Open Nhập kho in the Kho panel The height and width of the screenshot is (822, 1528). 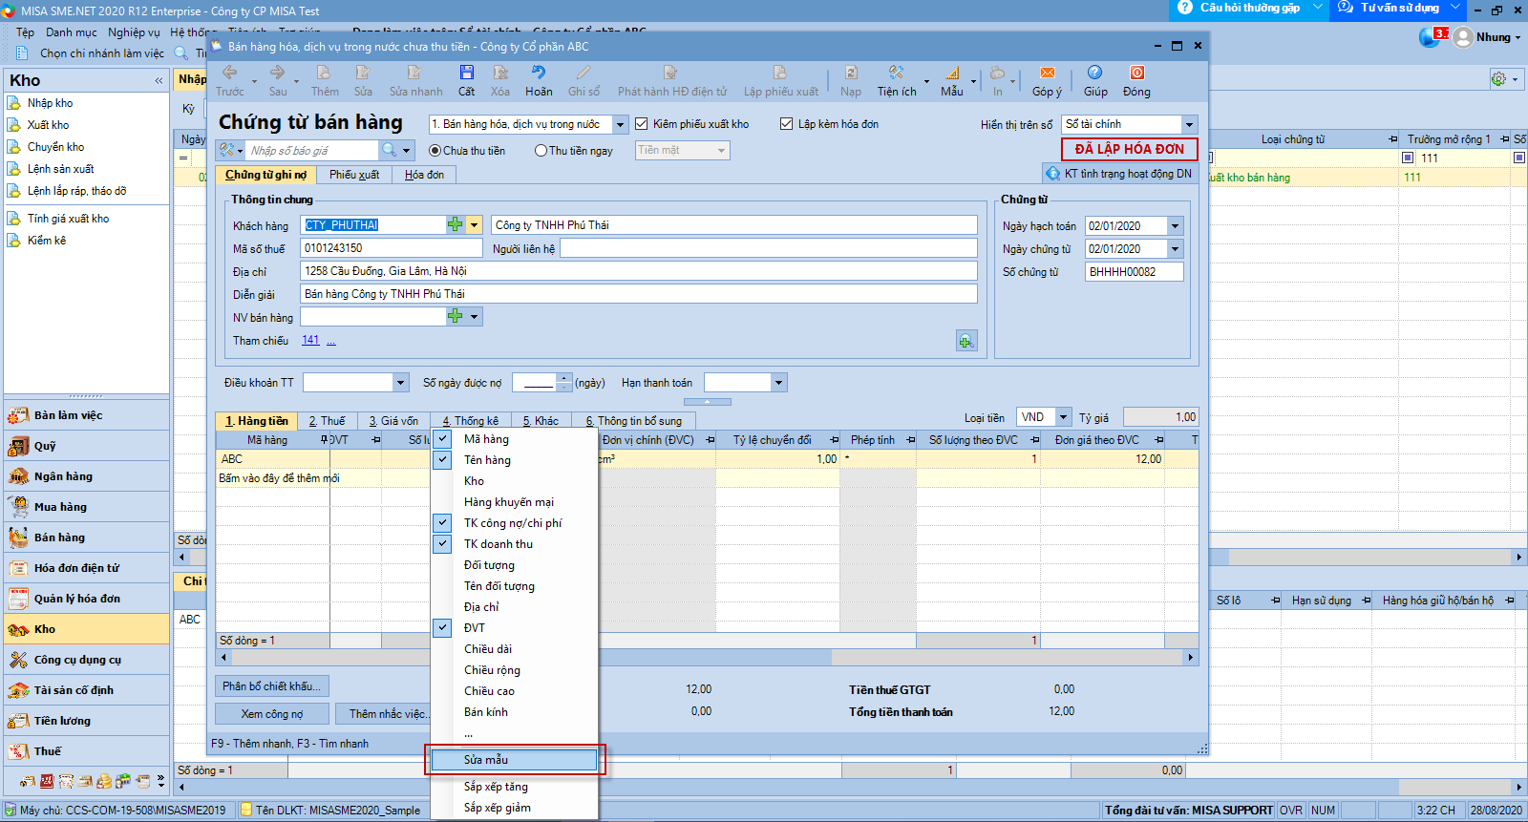point(50,103)
